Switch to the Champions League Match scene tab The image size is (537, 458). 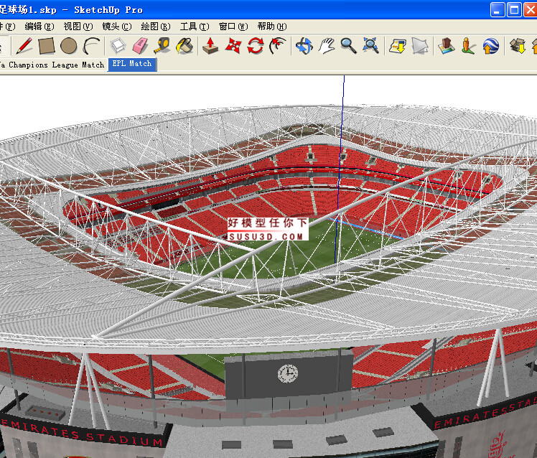click(x=52, y=65)
